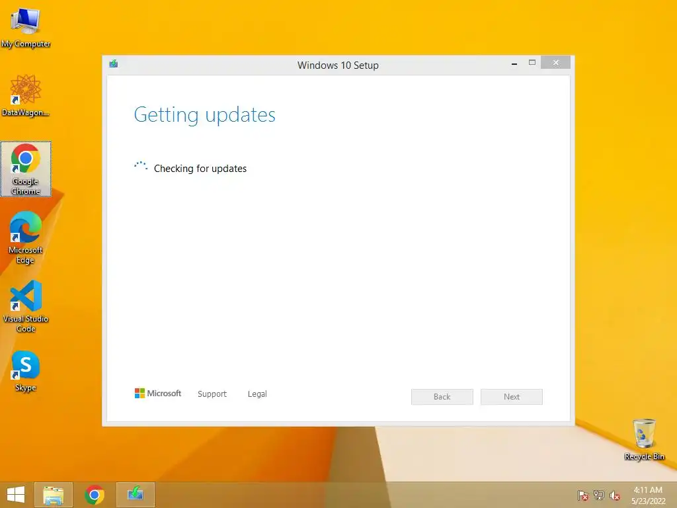Select the Visual Studio Code desktop shortcut

tap(26, 306)
